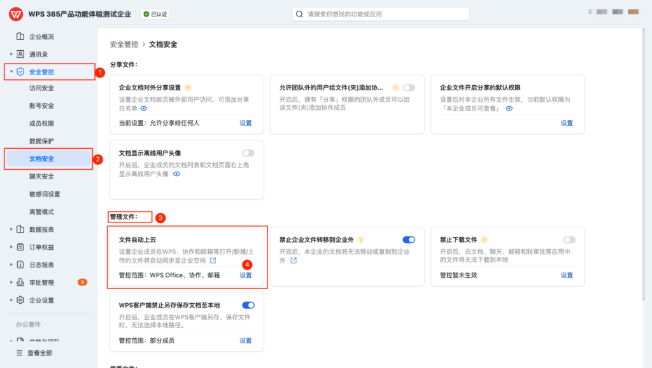Image resolution: width=652 pixels, height=368 pixels.
Task: Click 设置 link in 文件自动上云 card
Action: pyautogui.click(x=245, y=275)
